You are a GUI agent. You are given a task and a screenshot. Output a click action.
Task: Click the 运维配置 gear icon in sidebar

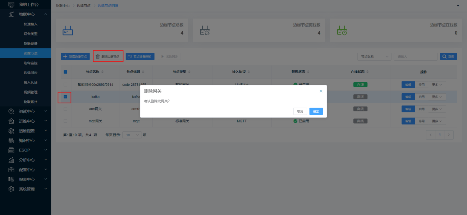click(11, 131)
